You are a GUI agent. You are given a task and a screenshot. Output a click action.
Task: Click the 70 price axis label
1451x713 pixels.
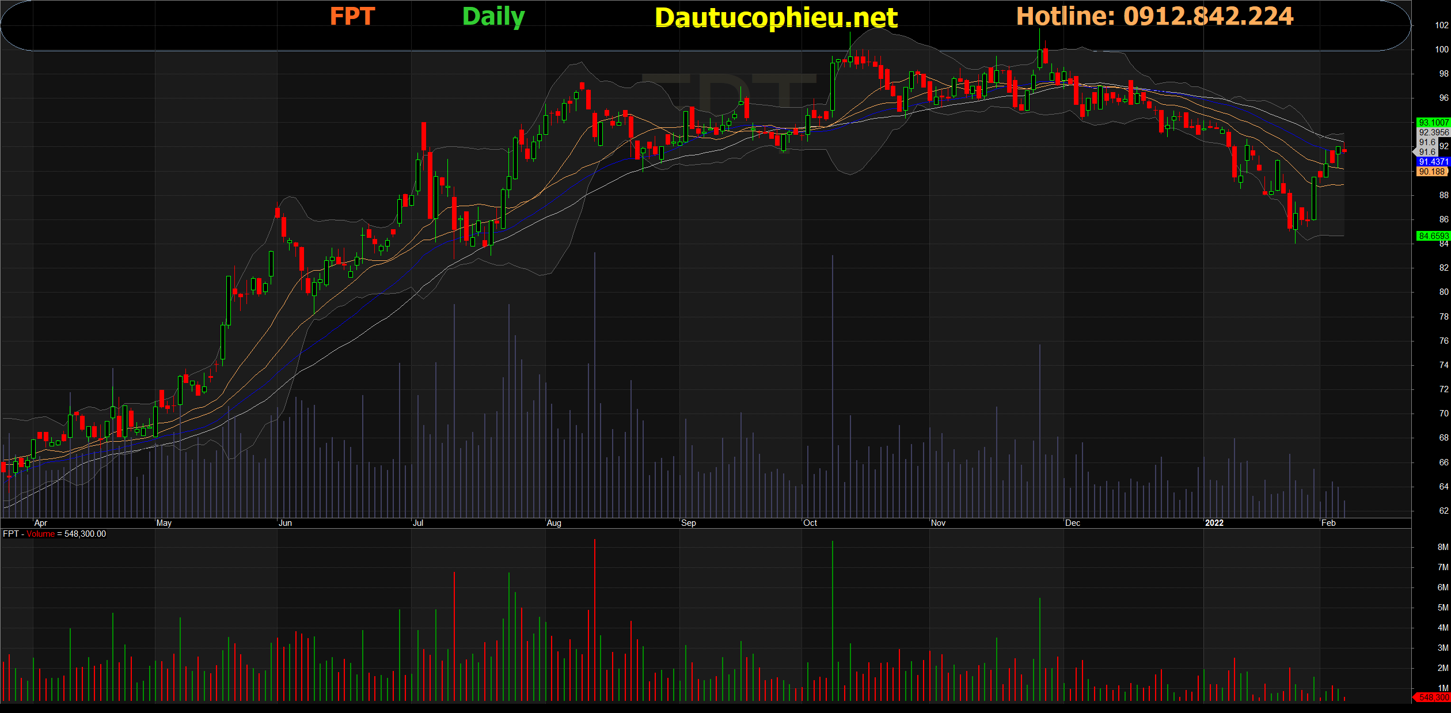coord(1444,414)
